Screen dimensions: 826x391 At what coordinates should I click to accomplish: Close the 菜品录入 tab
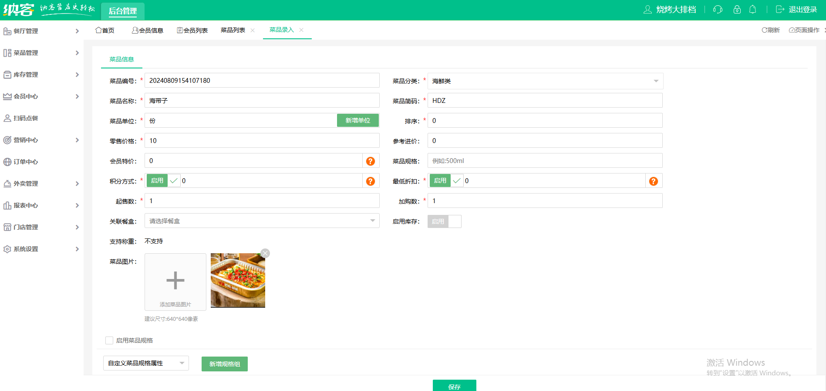click(x=301, y=30)
